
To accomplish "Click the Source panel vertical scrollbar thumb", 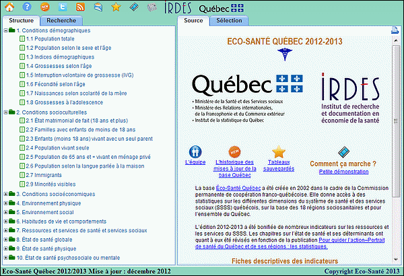I will [395, 121].
